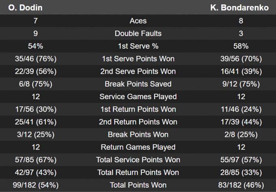Click the Total Points Won label
Image resolution: width=276 pixels, height=192 pixels.
click(x=138, y=185)
